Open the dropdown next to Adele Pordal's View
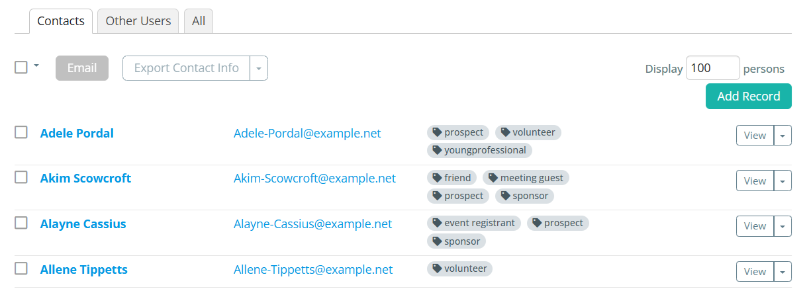 point(783,136)
